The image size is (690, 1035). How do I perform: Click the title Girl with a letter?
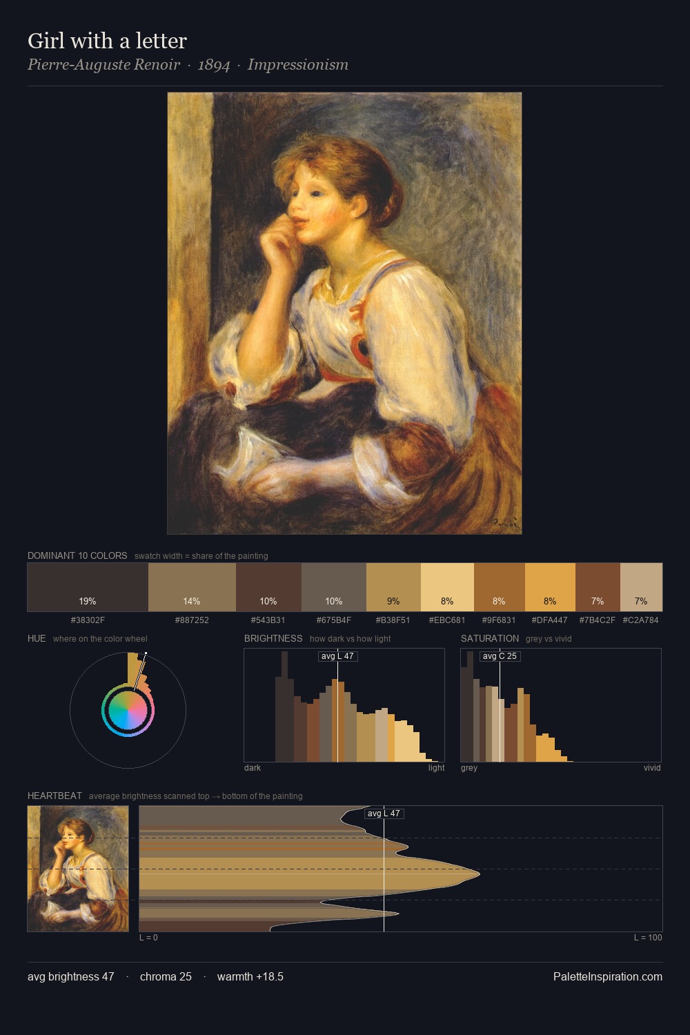(107, 41)
